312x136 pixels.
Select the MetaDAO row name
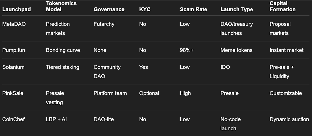tap(14, 24)
